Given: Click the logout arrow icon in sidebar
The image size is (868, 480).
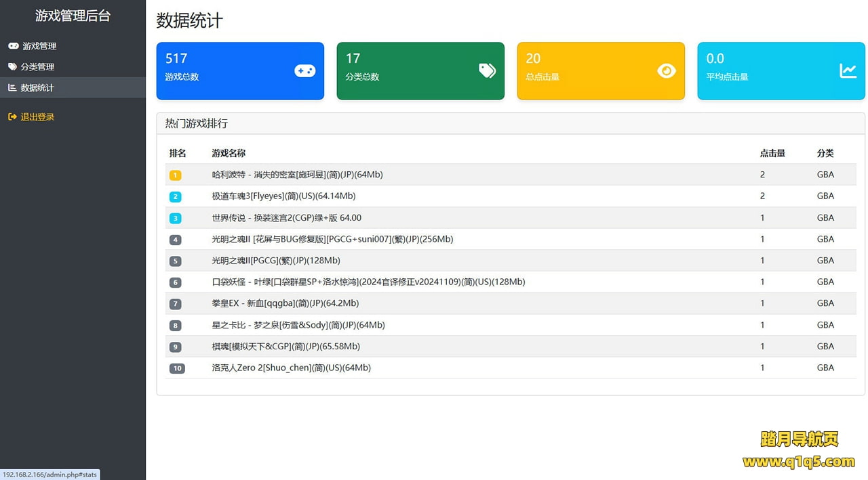Looking at the screenshot, I should pyautogui.click(x=12, y=117).
